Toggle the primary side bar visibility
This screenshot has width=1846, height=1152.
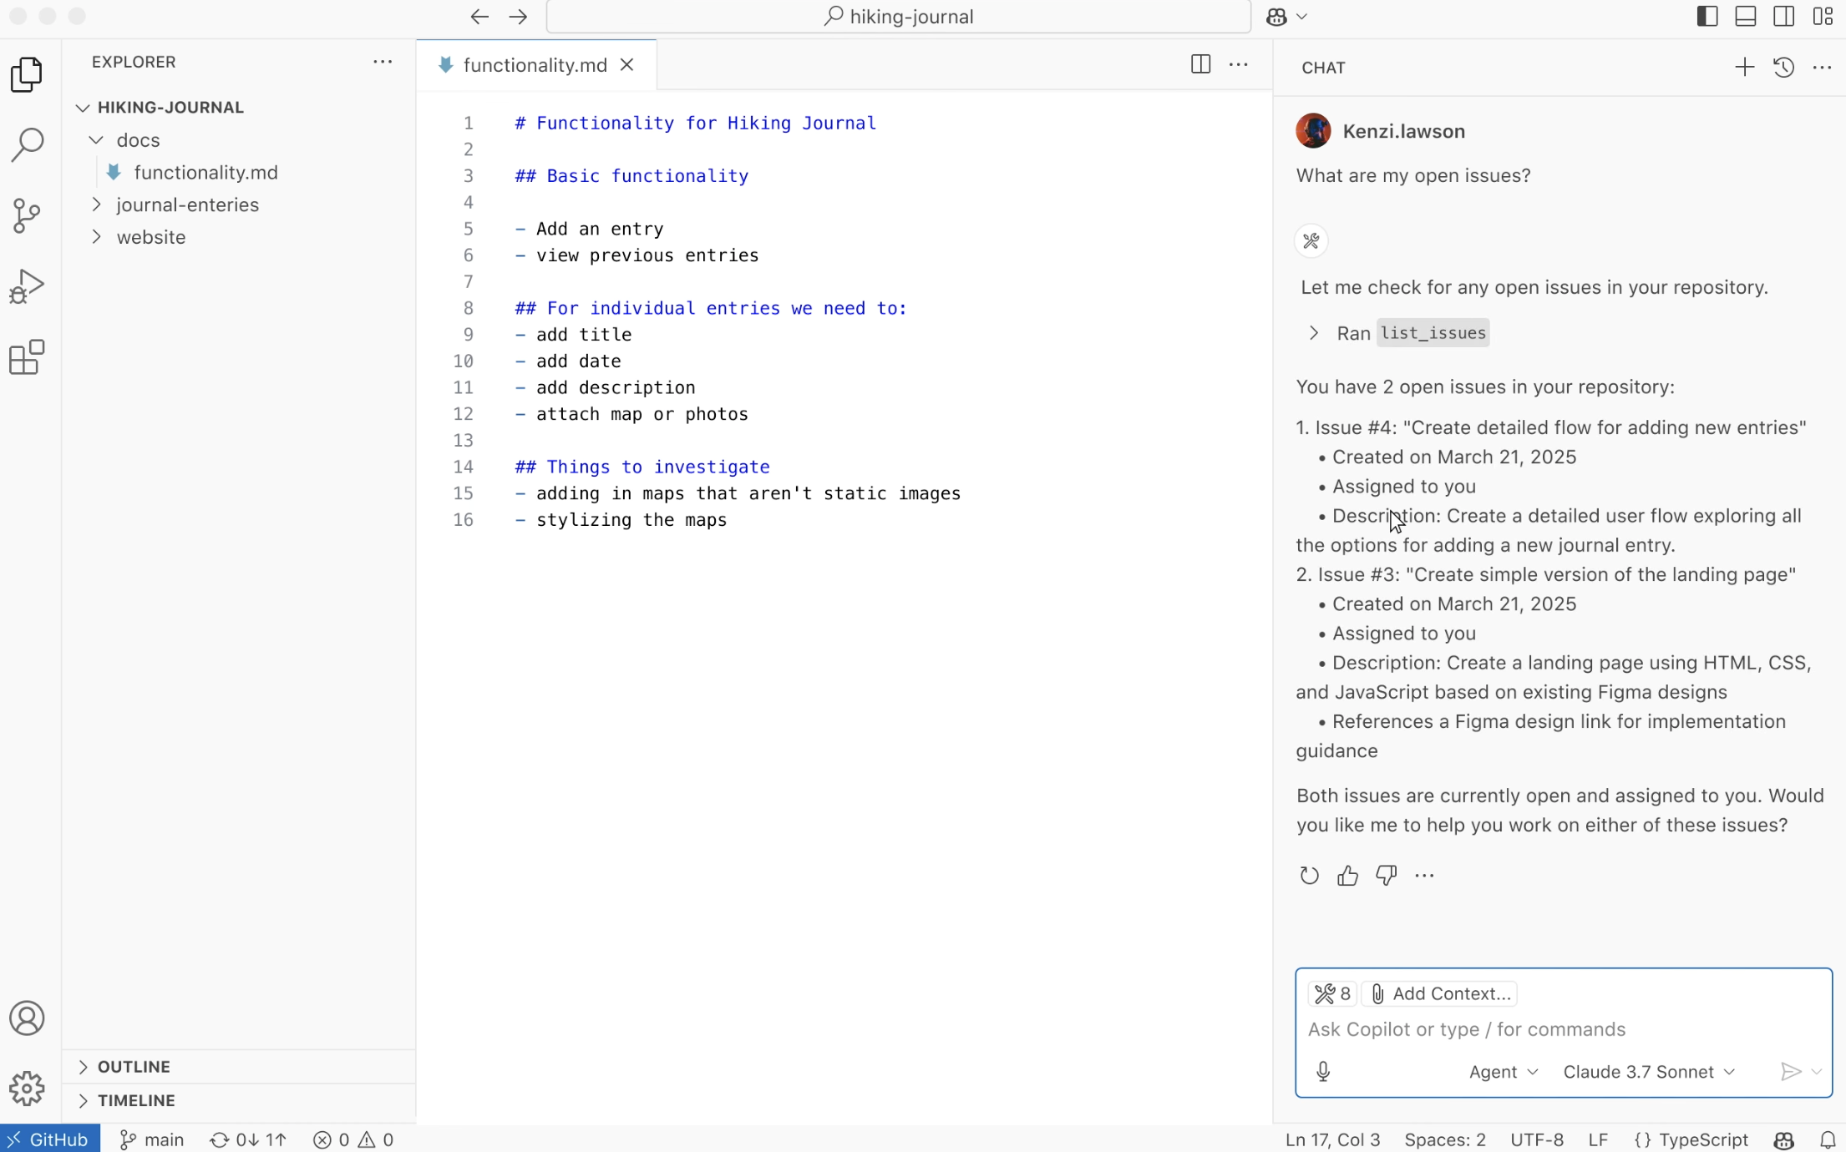coord(1707,17)
